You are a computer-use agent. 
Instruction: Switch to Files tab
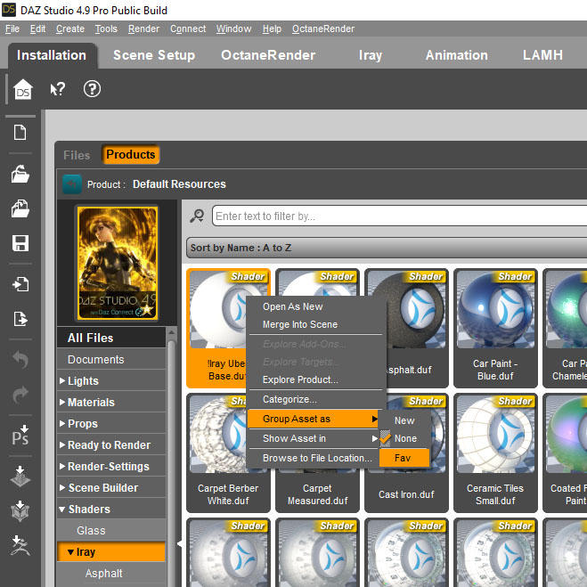(x=77, y=155)
